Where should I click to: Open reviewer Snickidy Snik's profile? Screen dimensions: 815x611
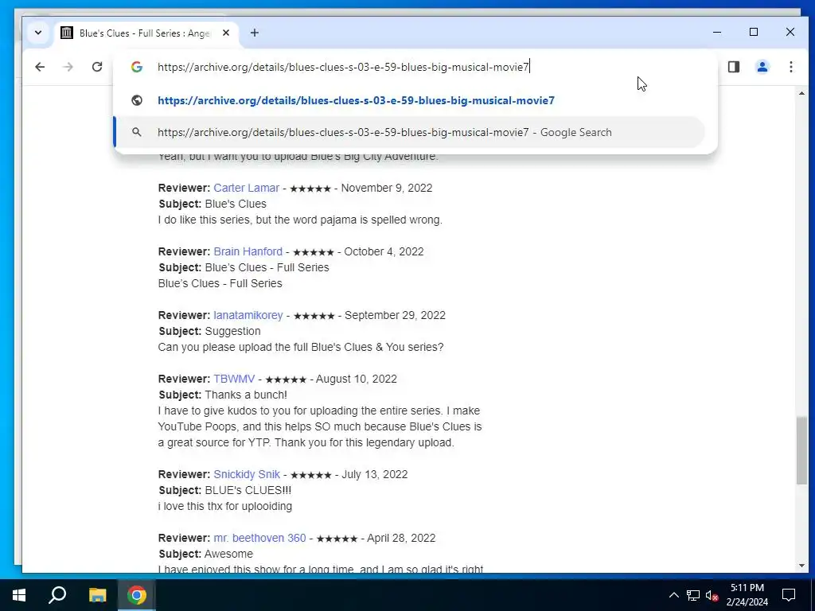pyautogui.click(x=247, y=474)
